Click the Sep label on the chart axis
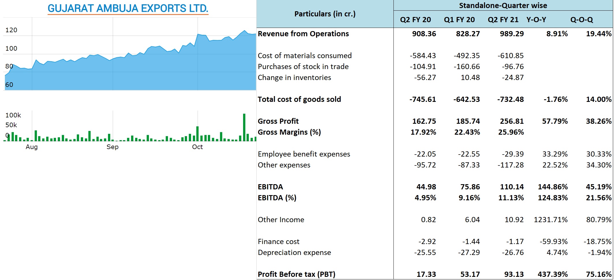The image size is (614, 280). 112,147
